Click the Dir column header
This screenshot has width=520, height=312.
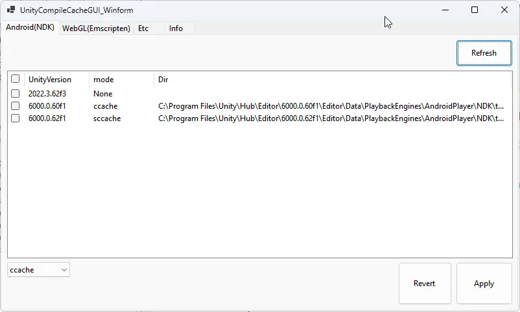tap(163, 80)
